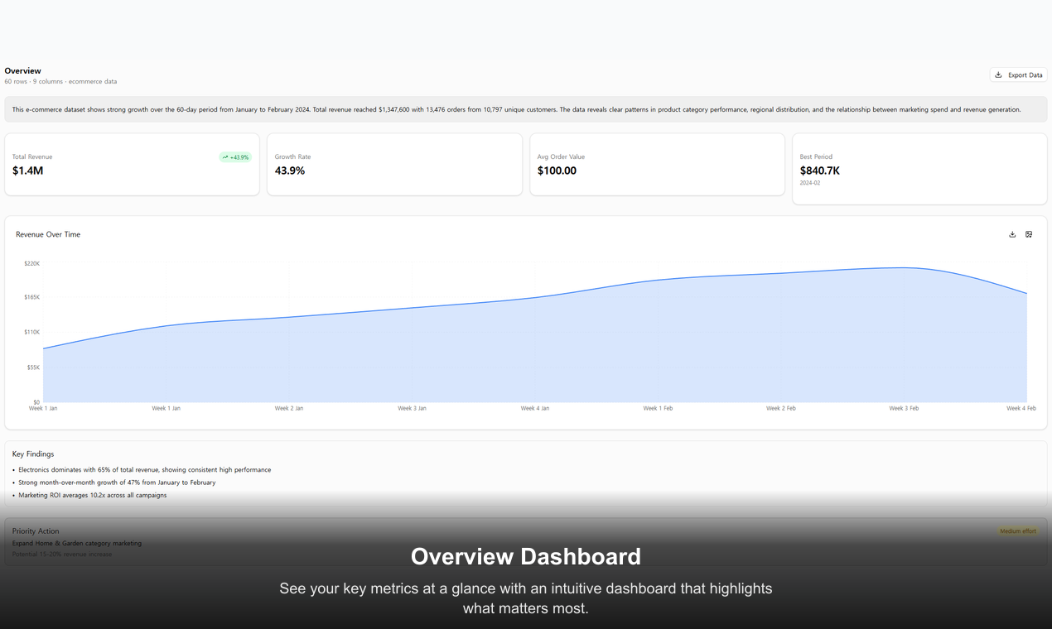
Task: Select the Growth Rate 43.9% card
Action: click(394, 164)
